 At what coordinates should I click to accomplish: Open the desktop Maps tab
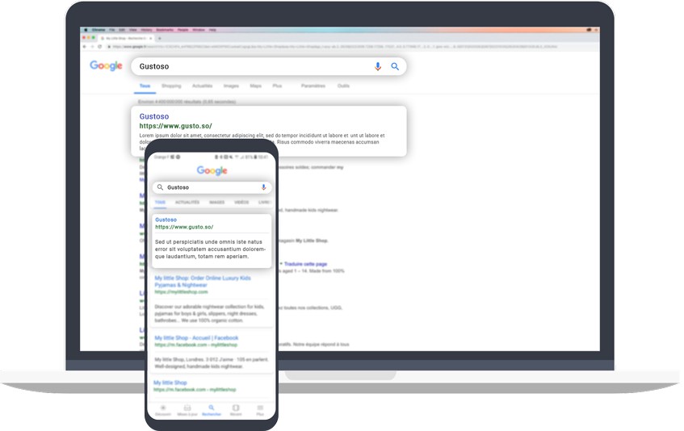(256, 86)
